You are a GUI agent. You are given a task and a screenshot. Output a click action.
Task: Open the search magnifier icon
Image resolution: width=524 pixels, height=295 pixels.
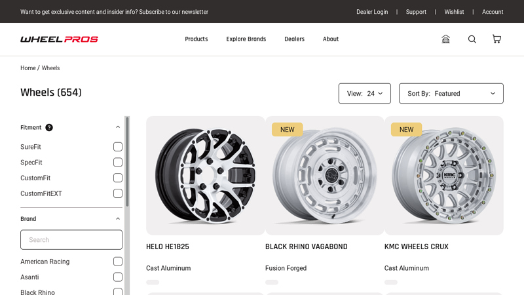point(472,39)
